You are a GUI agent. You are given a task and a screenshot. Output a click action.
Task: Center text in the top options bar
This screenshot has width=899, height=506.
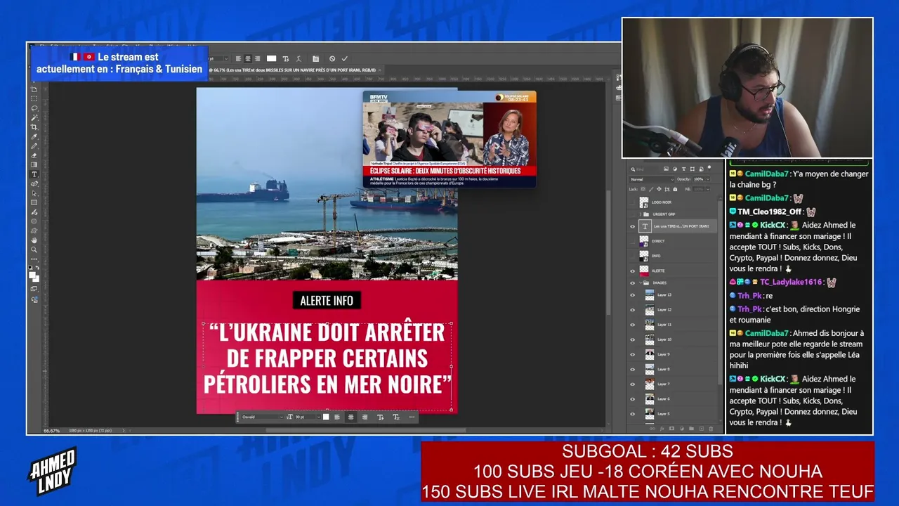[248, 58]
